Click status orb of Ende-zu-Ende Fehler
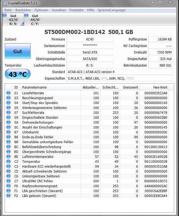The height and width of the screenshot is (216, 179). [x=8, y=137]
